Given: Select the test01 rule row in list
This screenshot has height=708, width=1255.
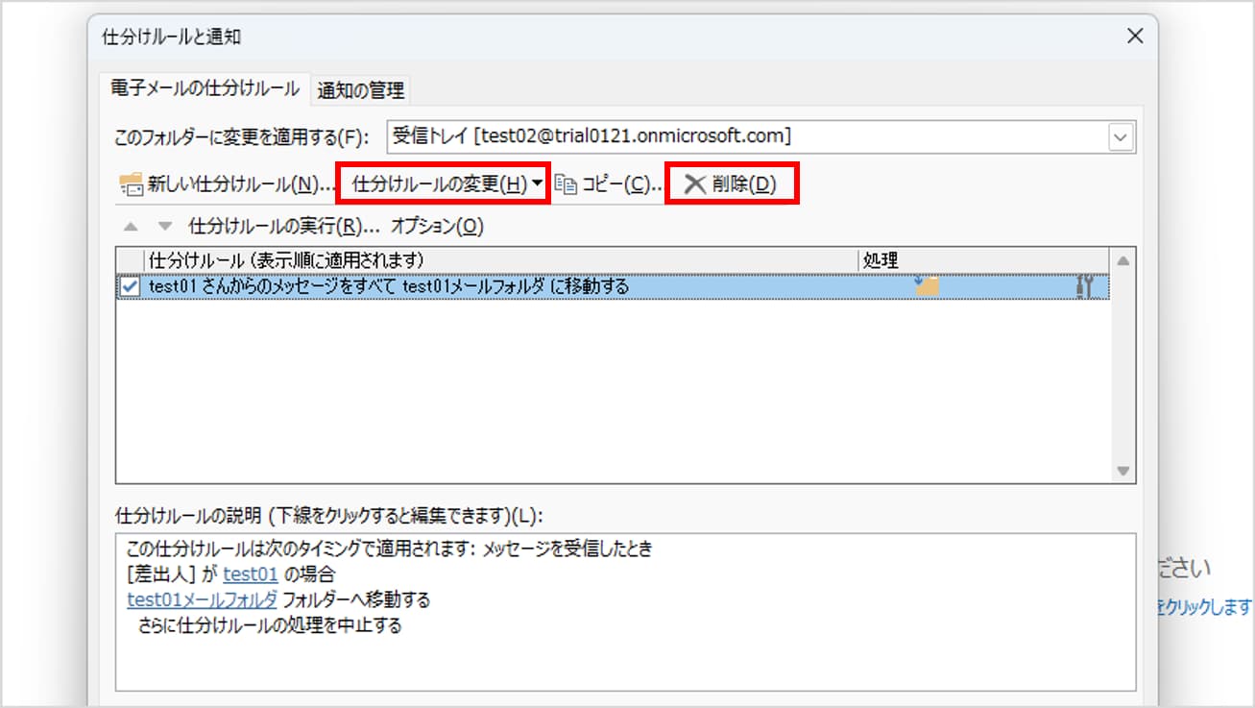Looking at the screenshot, I should coord(480,286).
